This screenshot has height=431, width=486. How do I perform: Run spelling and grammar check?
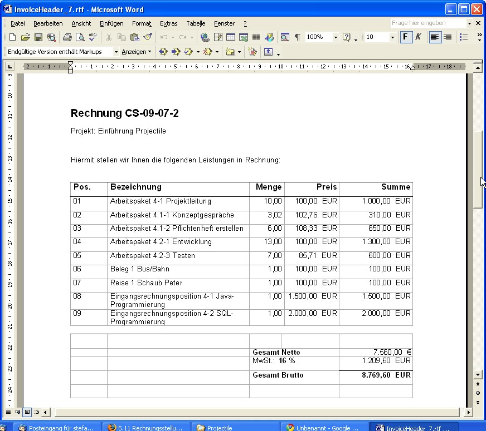pos(93,37)
